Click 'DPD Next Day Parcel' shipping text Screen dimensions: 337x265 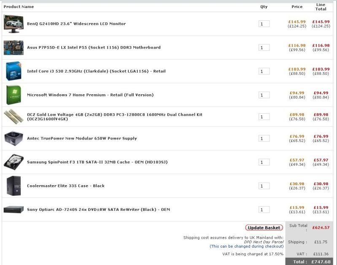264,242
